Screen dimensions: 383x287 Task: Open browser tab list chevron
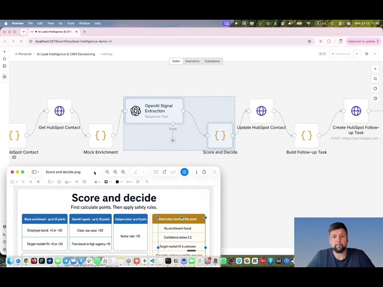click(23, 32)
